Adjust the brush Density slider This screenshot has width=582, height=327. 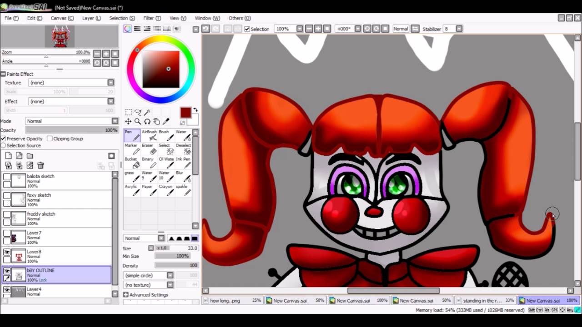point(176,266)
